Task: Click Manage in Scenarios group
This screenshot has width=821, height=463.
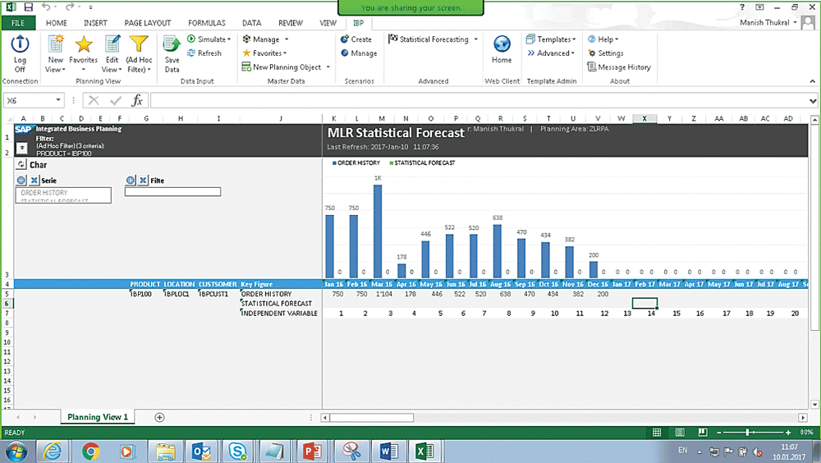Action: (359, 53)
